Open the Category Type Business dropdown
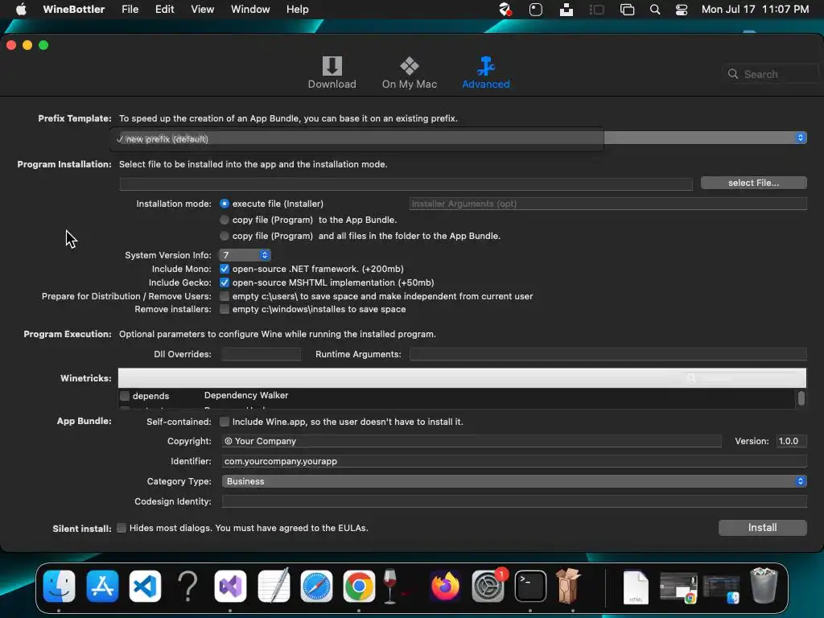 (514, 481)
